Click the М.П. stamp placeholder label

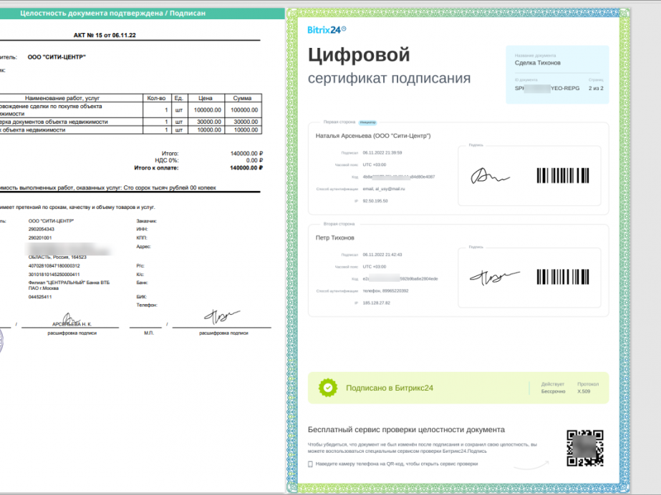tap(149, 333)
